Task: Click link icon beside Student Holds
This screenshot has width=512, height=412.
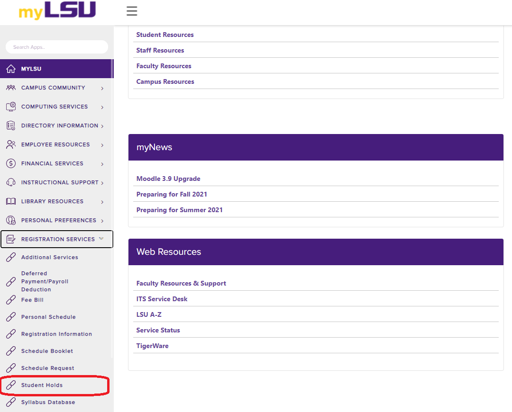Action: pos(11,385)
